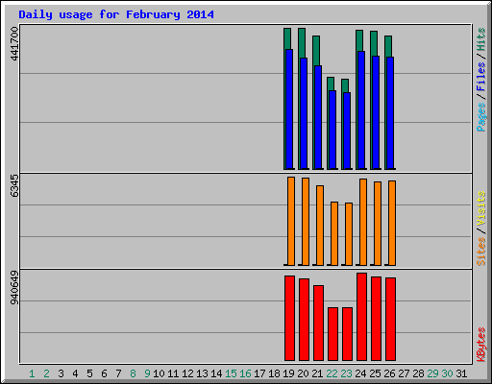Screen dimensions: 492x384
Task: Click the blue Files bar for day 19
Action: [x=289, y=108]
